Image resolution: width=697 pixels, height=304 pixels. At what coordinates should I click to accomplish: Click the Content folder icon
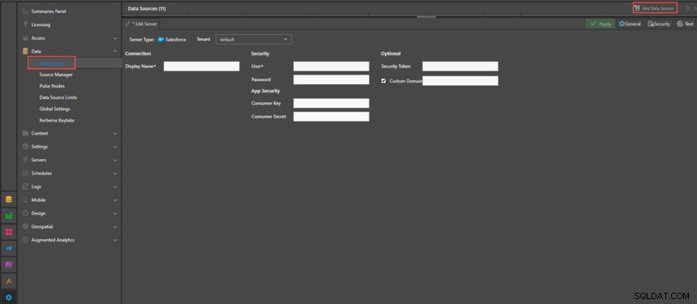[25, 133]
